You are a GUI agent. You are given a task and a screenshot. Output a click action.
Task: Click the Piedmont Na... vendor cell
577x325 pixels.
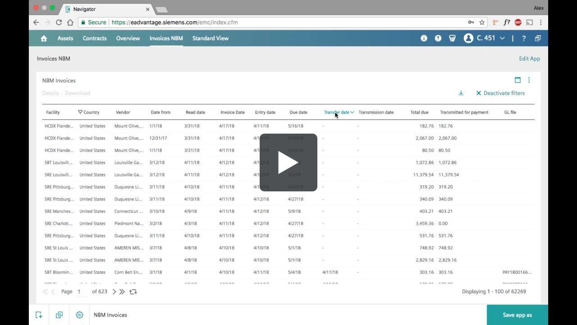pyautogui.click(x=129, y=223)
